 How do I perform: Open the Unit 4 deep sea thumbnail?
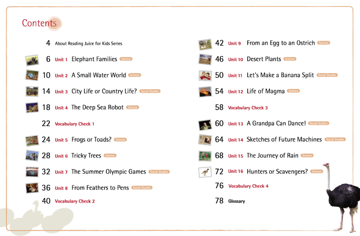[32, 107]
